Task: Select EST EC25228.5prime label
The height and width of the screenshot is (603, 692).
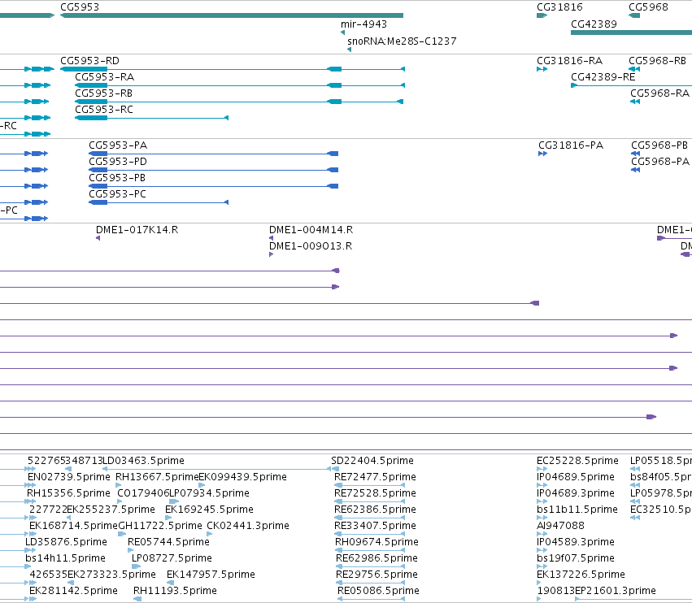Action: [577, 461]
